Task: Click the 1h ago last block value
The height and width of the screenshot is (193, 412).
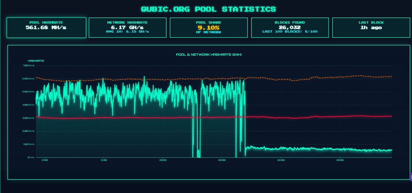Action: coord(371,27)
